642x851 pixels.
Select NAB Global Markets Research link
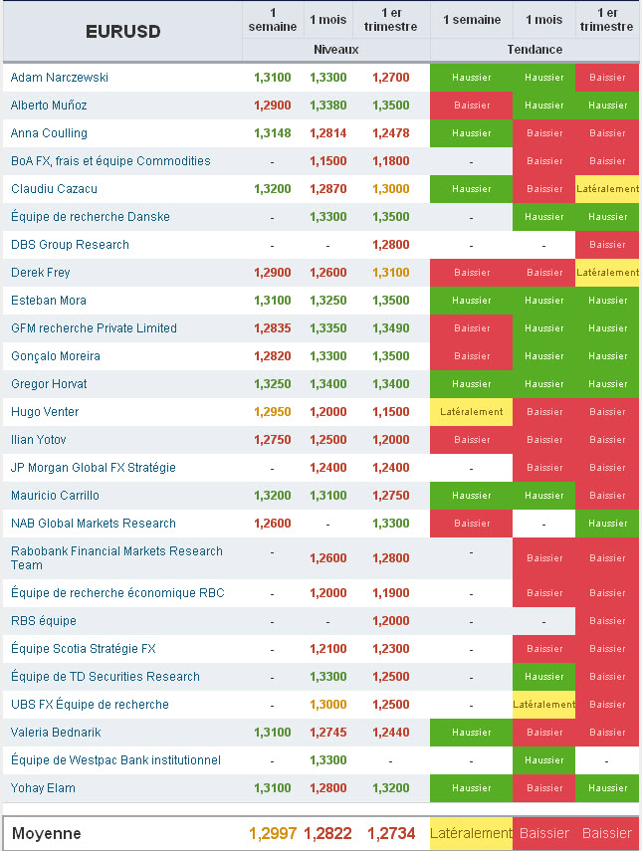(x=94, y=524)
